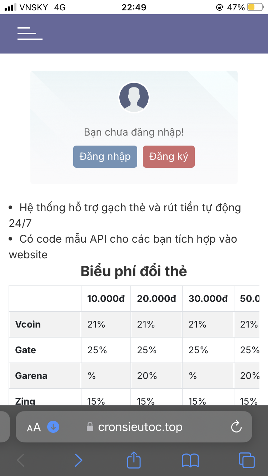Open the Safari bookmarks icon
The image size is (268, 476).
[x=190, y=461]
